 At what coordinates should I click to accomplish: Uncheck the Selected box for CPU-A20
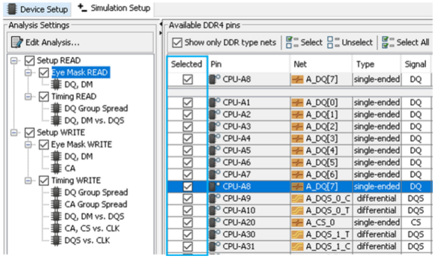point(188,222)
